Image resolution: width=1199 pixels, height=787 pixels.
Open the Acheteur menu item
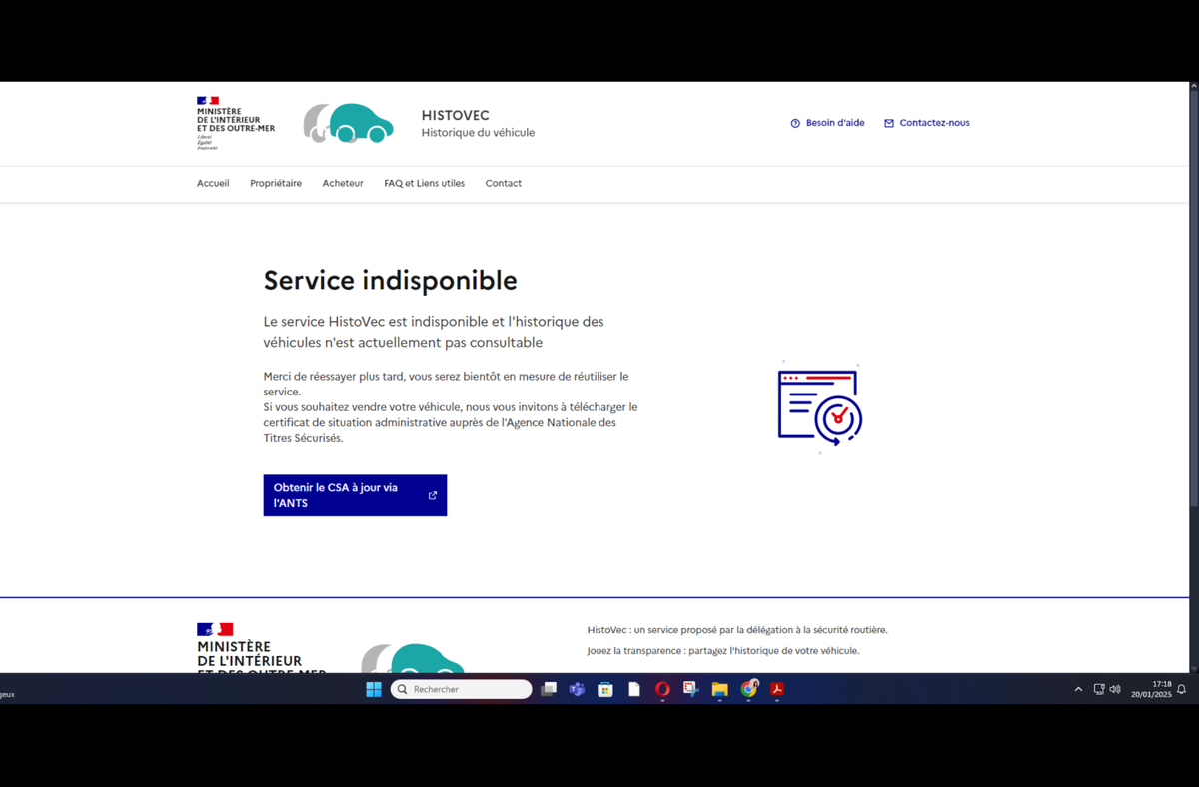[x=343, y=183]
